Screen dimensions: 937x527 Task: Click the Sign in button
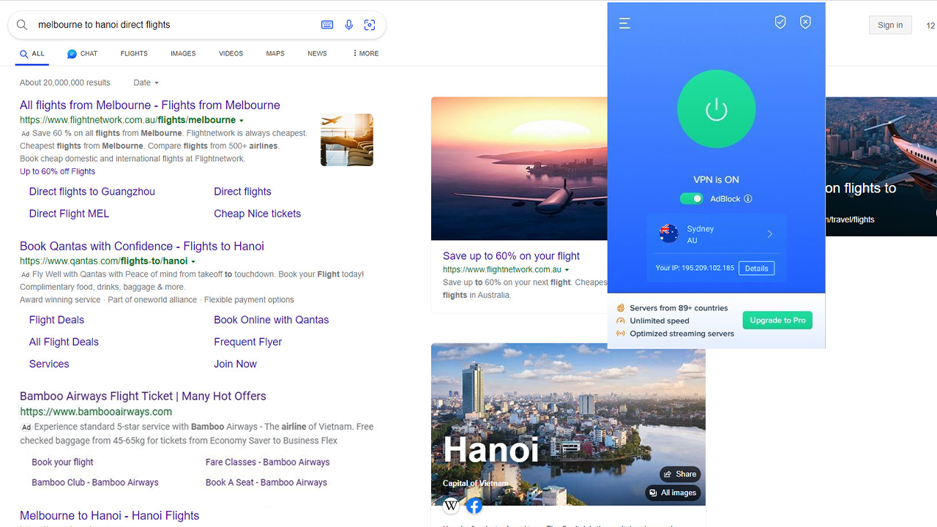tap(890, 25)
